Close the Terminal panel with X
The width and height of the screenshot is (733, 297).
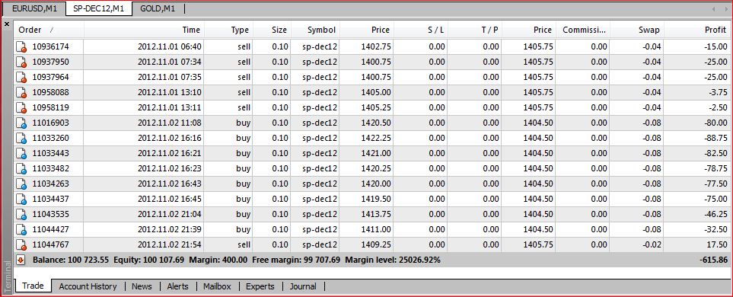pyautogui.click(x=7, y=24)
